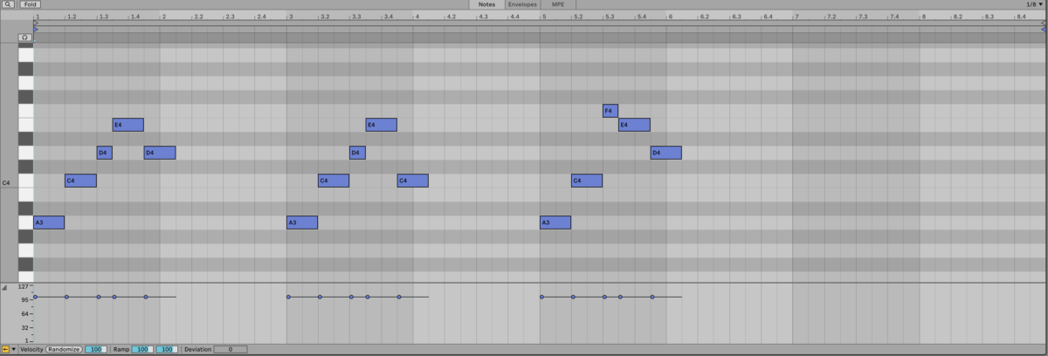This screenshot has width=1048, height=356.
Task: Toggle the Fold button
Action: pos(31,4)
